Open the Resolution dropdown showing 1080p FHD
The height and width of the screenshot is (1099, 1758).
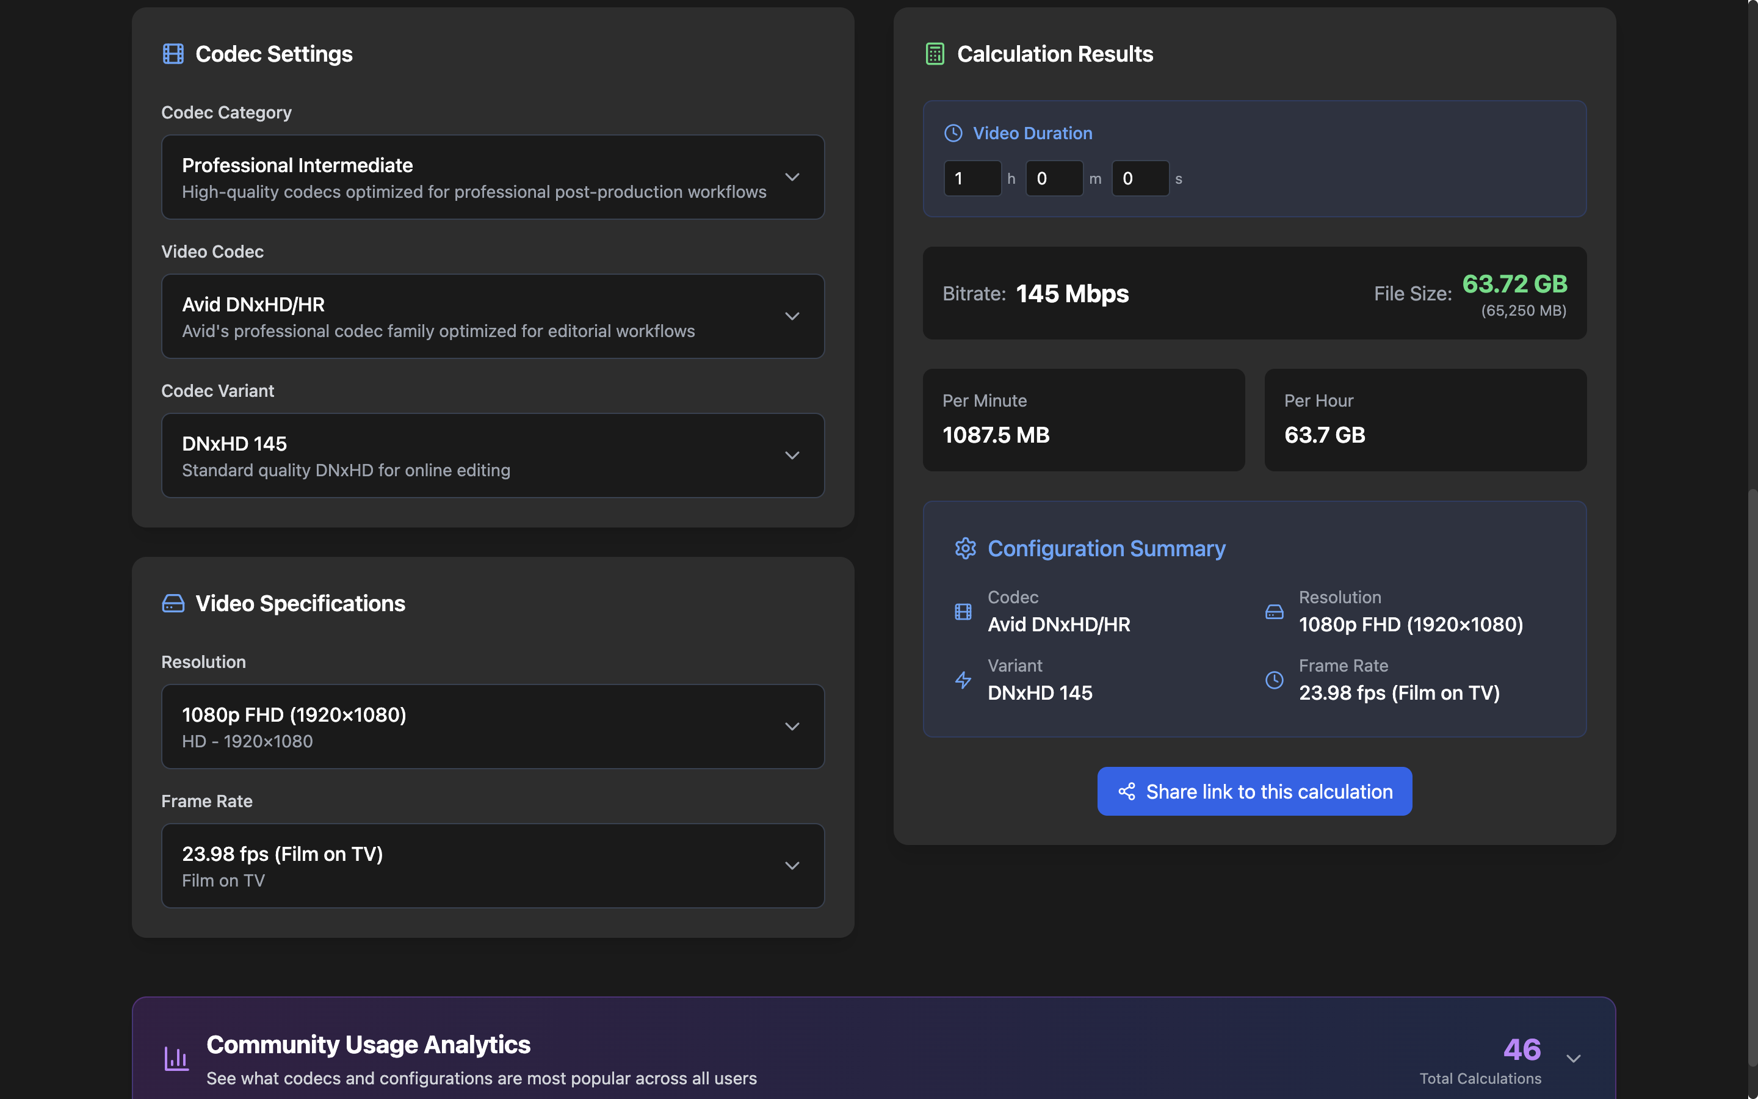[x=493, y=726]
